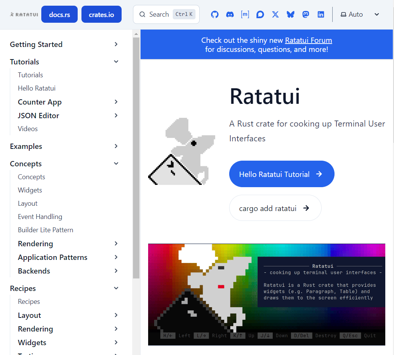Select Hello Ratatui in the sidebar
Viewport: 394px width, 355px height.
click(37, 88)
